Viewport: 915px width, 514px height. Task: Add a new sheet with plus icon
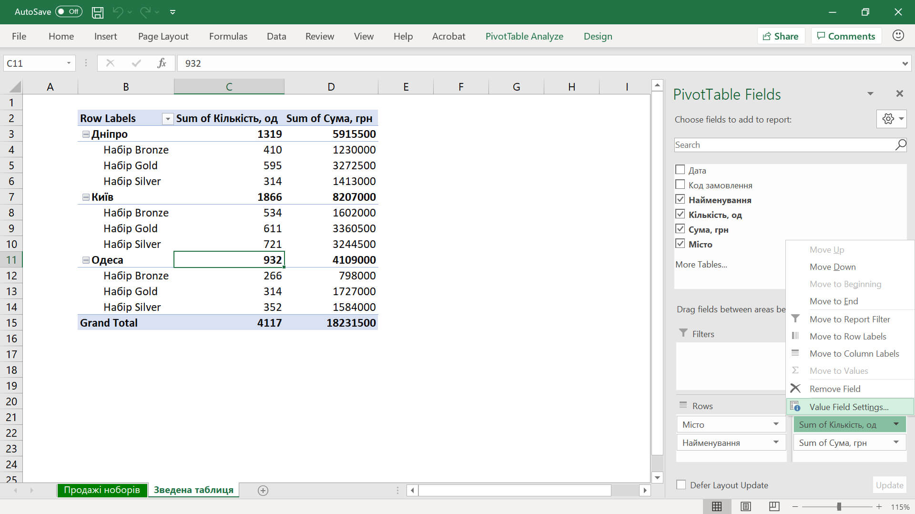pyautogui.click(x=263, y=490)
